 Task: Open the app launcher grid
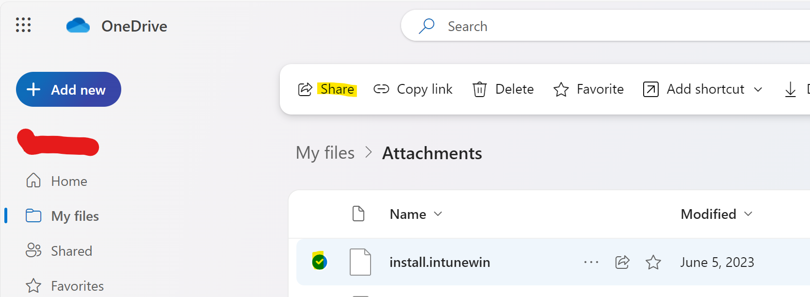point(23,25)
